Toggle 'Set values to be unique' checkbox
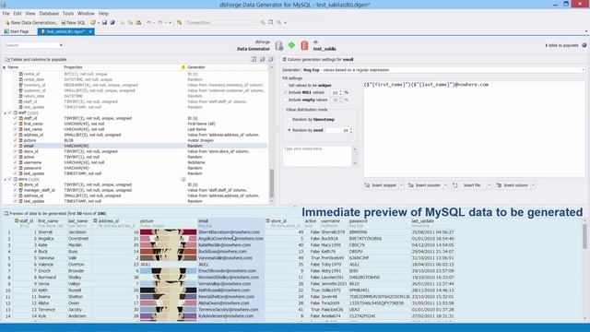 [x=285, y=86]
